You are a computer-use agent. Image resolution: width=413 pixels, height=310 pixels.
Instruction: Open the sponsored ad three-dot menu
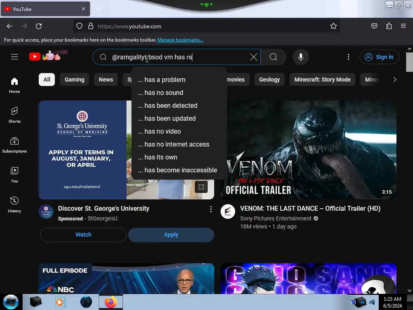click(211, 209)
